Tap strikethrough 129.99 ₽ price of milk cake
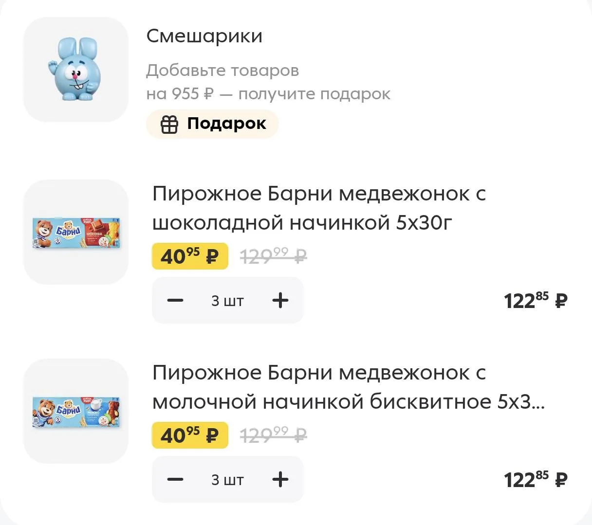The width and height of the screenshot is (592, 525). point(274,435)
